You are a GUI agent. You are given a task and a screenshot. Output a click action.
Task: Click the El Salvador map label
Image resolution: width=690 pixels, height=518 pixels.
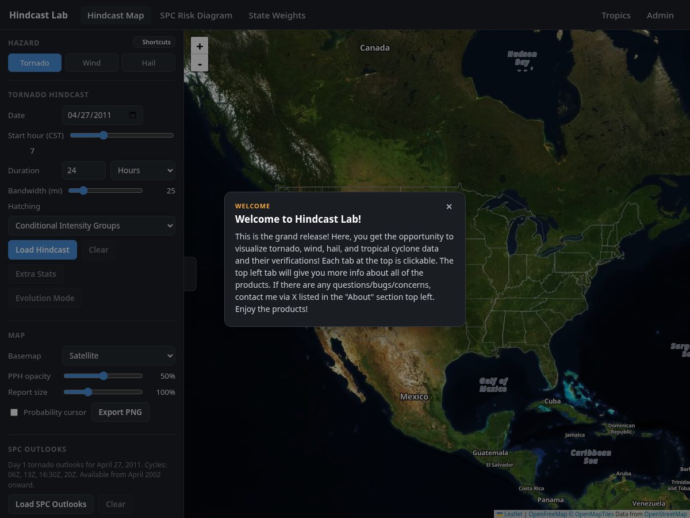500,464
